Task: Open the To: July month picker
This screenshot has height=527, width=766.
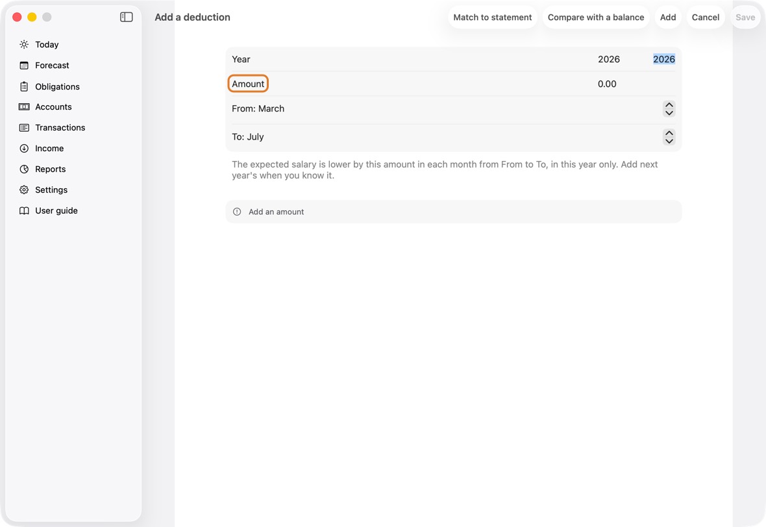Action: (x=453, y=137)
